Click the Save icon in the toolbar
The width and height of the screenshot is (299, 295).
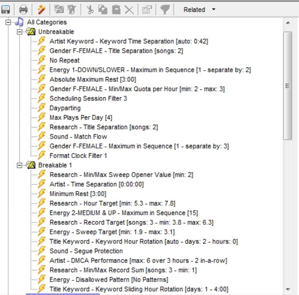[x=6, y=10]
